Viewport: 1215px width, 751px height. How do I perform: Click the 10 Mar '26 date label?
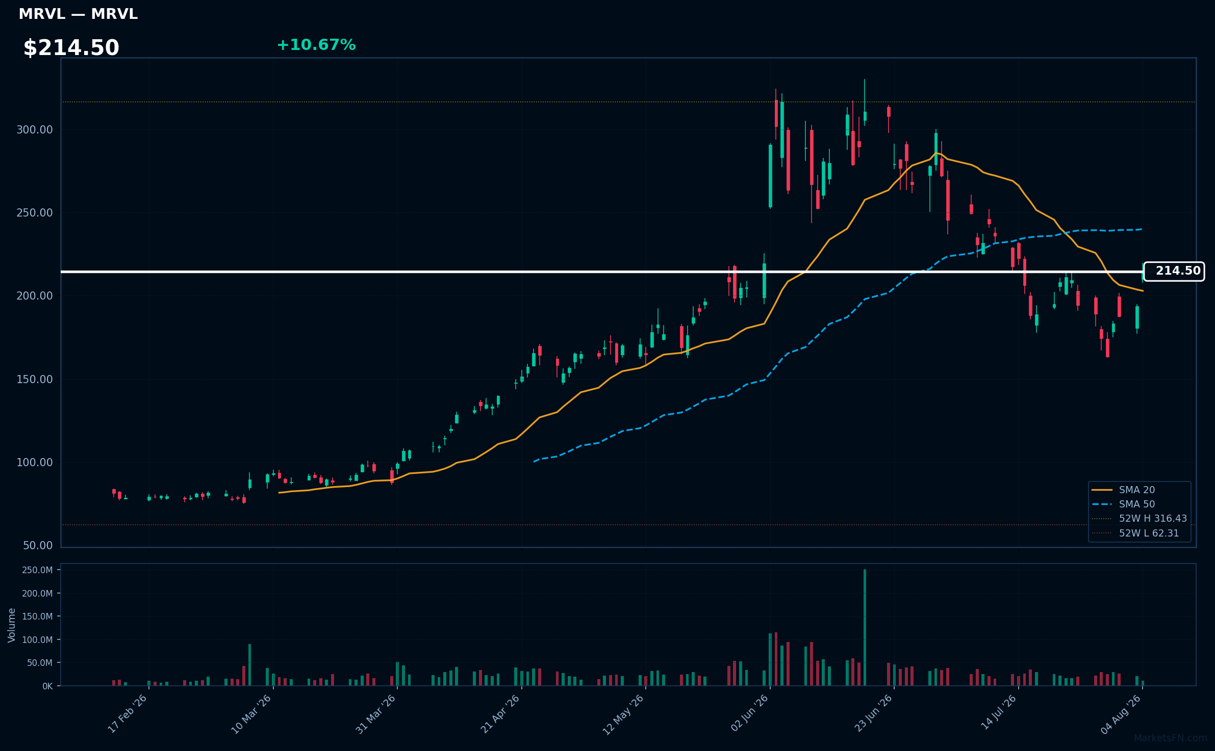251,714
